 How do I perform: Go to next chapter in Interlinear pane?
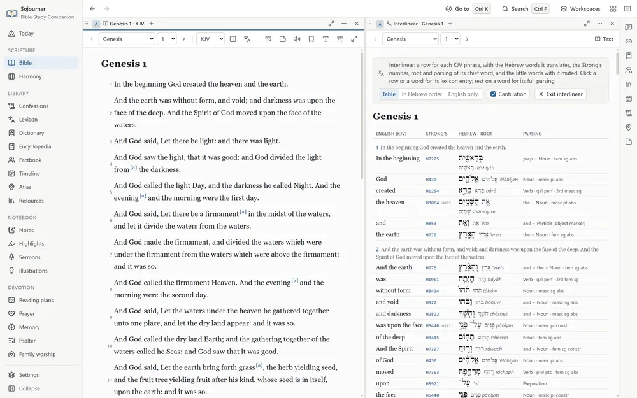467,39
